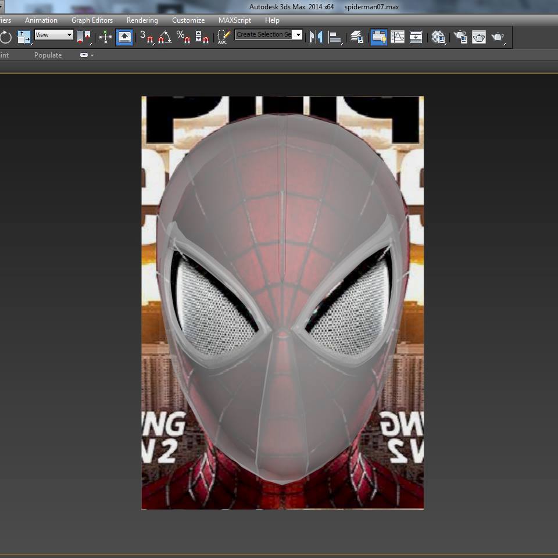558x558 pixels.
Task: Click the Align tool
Action: tap(335, 37)
